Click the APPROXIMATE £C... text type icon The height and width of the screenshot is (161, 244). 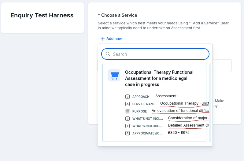click(128, 133)
